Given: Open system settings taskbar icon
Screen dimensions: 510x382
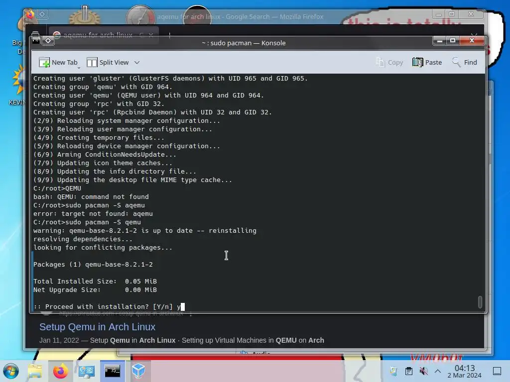Looking at the screenshot, I should (87, 371).
